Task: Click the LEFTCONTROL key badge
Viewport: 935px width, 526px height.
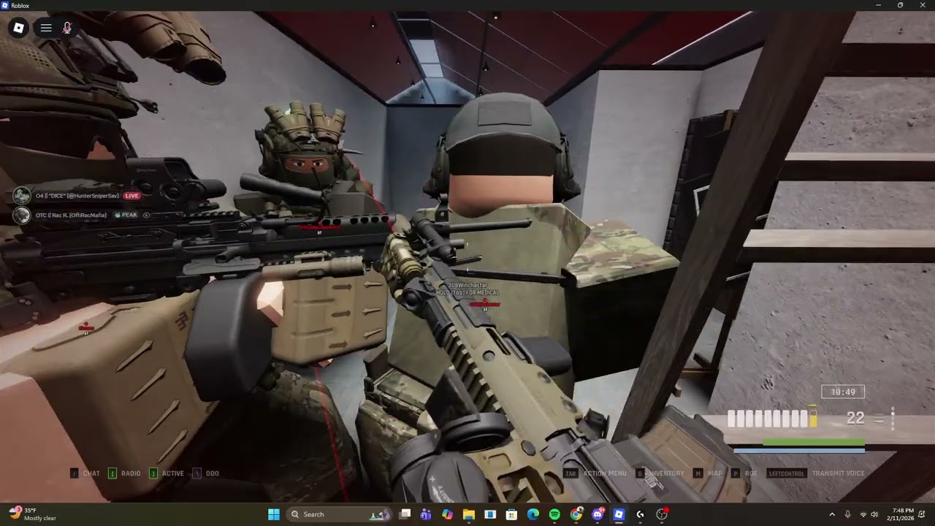Action: pyautogui.click(x=787, y=473)
